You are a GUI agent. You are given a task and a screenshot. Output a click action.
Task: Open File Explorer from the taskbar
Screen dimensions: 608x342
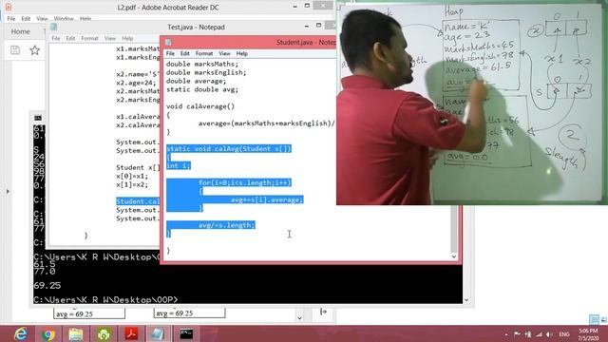(76, 334)
